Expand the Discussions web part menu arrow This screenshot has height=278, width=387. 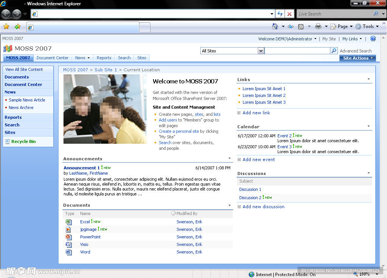coord(368,173)
